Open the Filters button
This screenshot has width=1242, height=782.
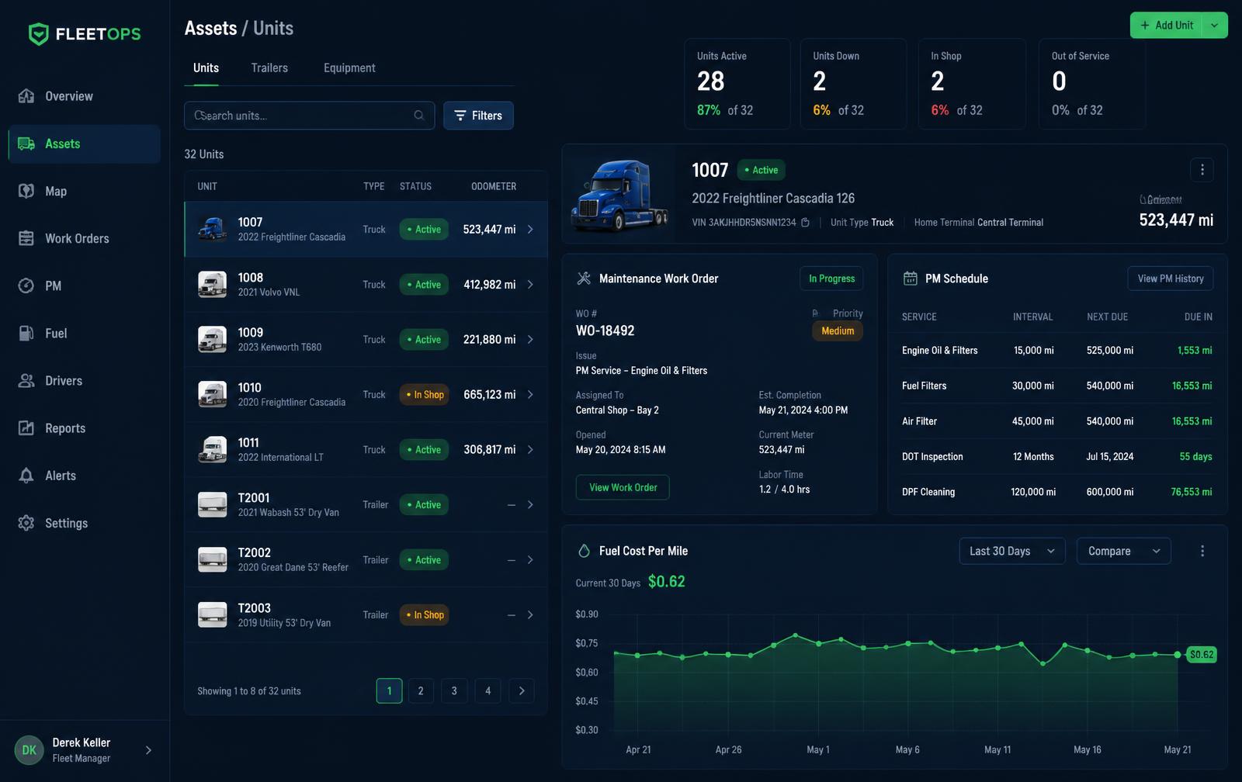478,116
